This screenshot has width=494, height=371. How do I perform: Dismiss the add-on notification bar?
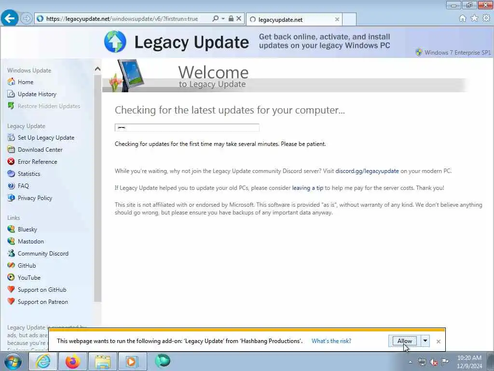coord(438,342)
